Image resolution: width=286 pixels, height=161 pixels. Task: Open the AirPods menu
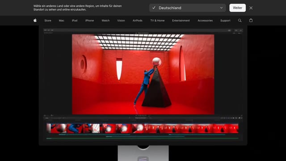click(138, 21)
